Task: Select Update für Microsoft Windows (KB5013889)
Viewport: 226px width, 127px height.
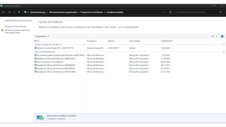Action: pyautogui.click(x=56, y=72)
